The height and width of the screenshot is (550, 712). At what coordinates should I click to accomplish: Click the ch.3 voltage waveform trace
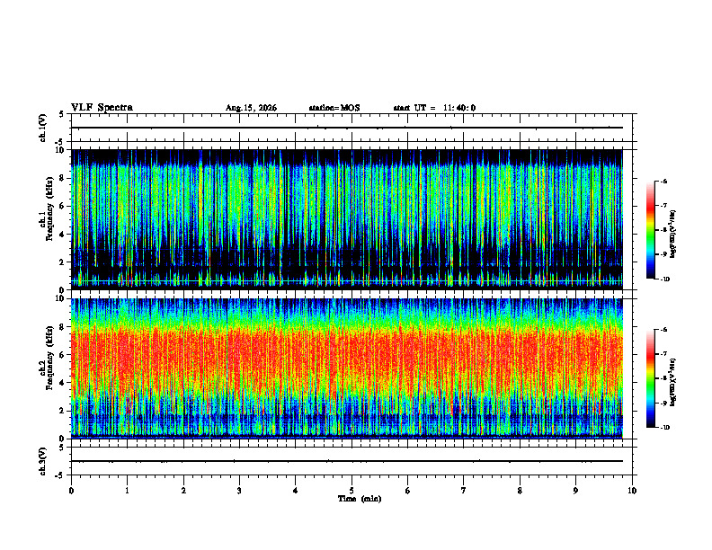[x=347, y=461]
